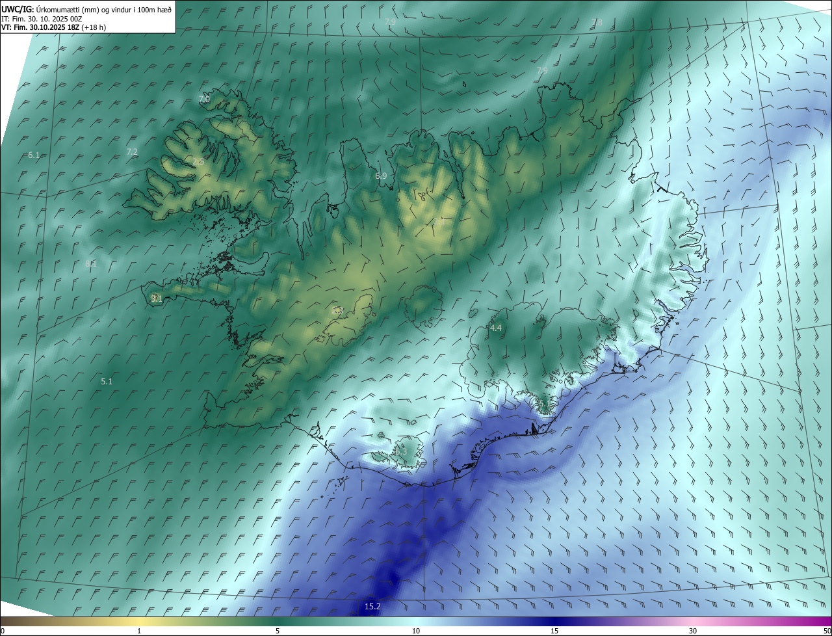
Task: Click the initial time line "IT: Fim. 30. 10. 2025 00Z"
Action: pyautogui.click(x=42, y=19)
